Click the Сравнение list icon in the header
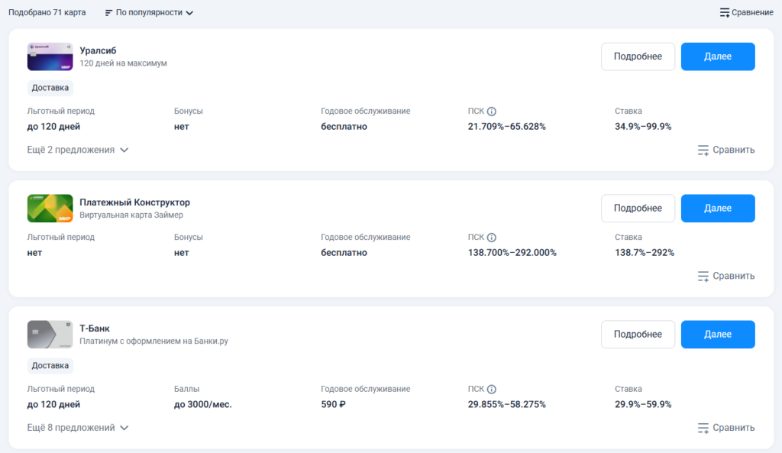The width and height of the screenshot is (782, 453). point(725,12)
